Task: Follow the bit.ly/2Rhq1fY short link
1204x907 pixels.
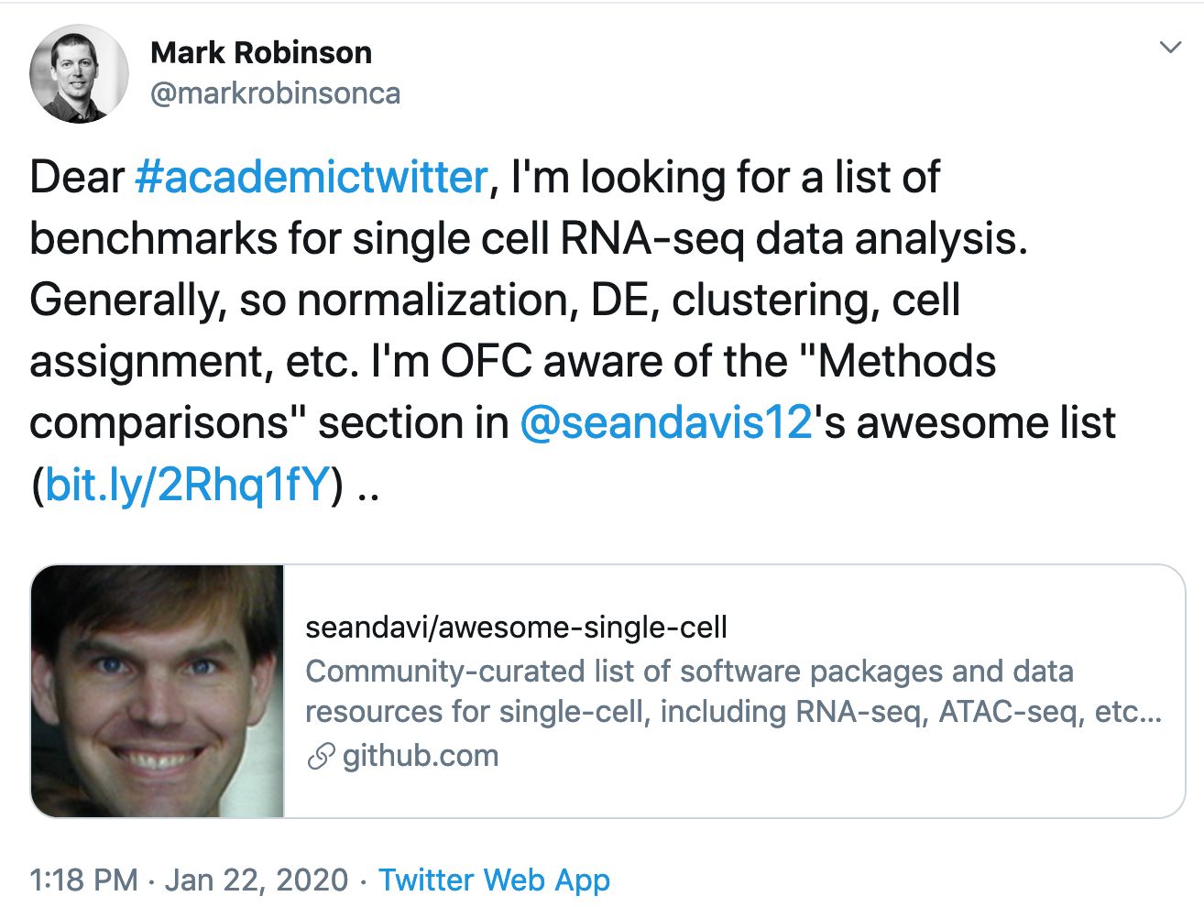Action: [x=187, y=484]
